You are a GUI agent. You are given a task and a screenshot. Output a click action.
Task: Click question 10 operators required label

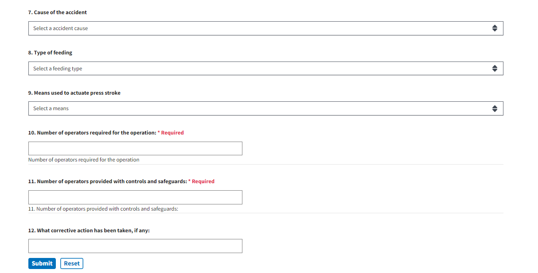[92, 133]
